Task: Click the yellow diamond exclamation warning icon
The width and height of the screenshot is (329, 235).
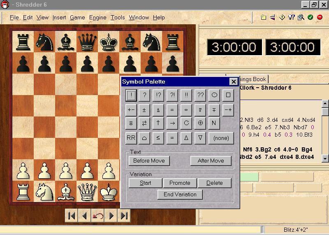Action: [x=282, y=17]
